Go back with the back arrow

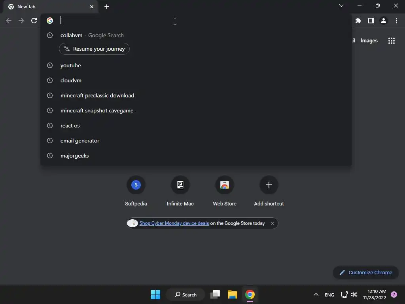9,21
